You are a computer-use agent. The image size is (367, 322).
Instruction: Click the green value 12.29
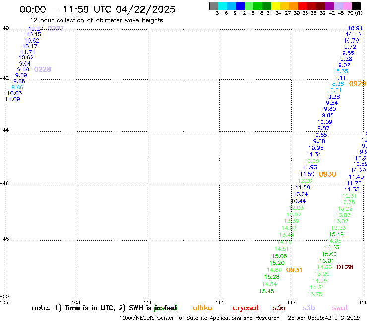tap(312, 161)
